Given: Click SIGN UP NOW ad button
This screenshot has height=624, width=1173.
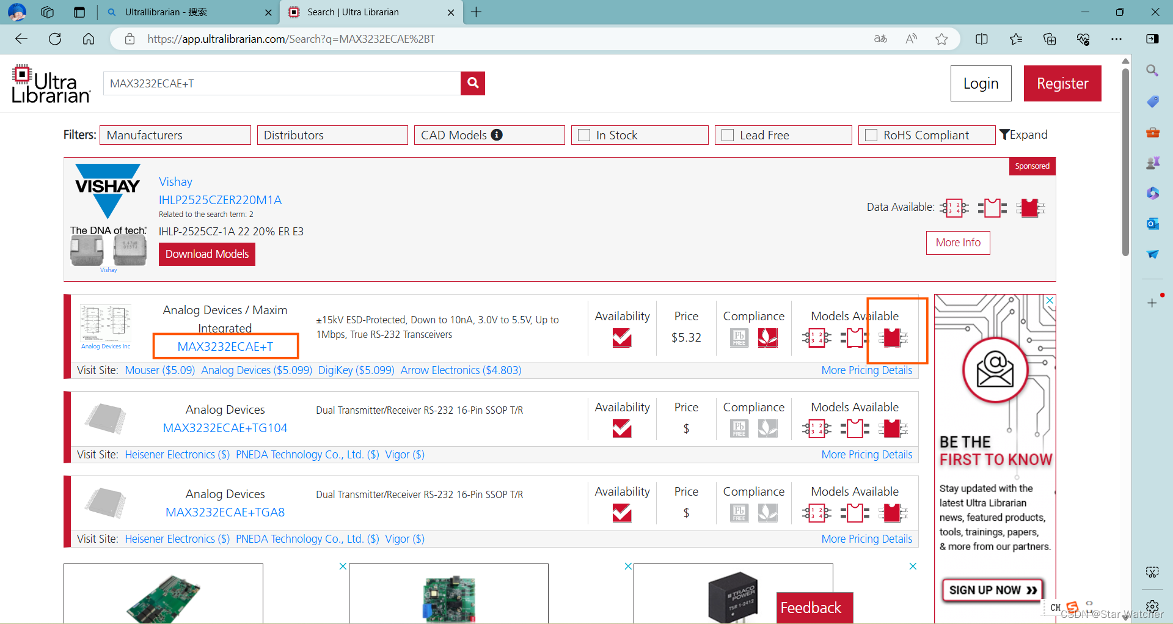Looking at the screenshot, I should pos(993,590).
